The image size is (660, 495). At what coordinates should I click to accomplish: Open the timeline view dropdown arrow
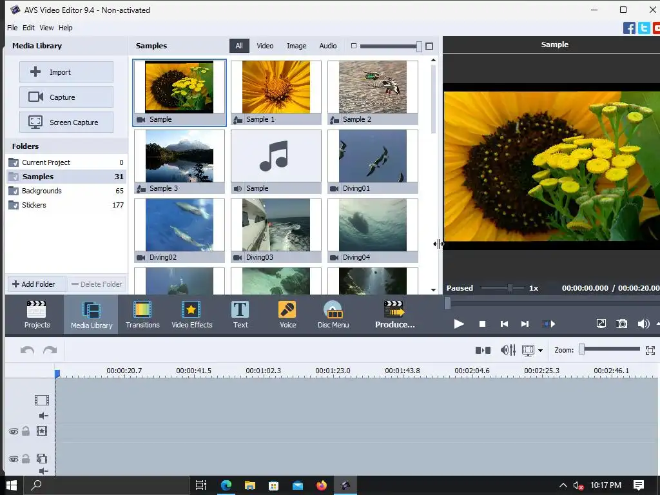point(541,350)
